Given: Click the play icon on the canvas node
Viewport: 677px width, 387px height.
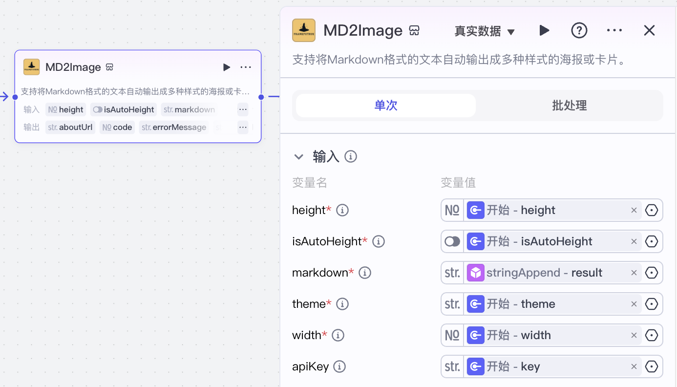Looking at the screenshot, I should click(227, 67).
